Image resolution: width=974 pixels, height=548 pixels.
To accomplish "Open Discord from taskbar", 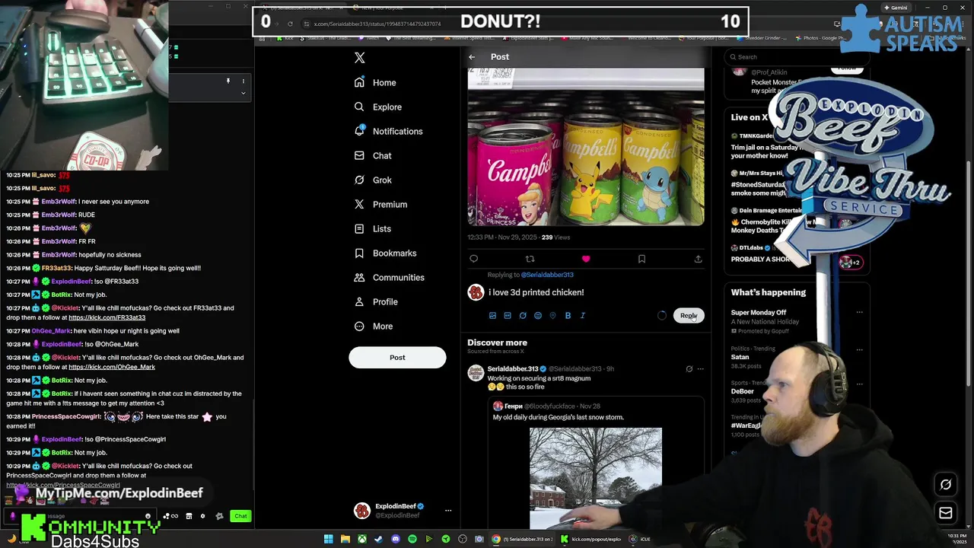I will point(396,539).
